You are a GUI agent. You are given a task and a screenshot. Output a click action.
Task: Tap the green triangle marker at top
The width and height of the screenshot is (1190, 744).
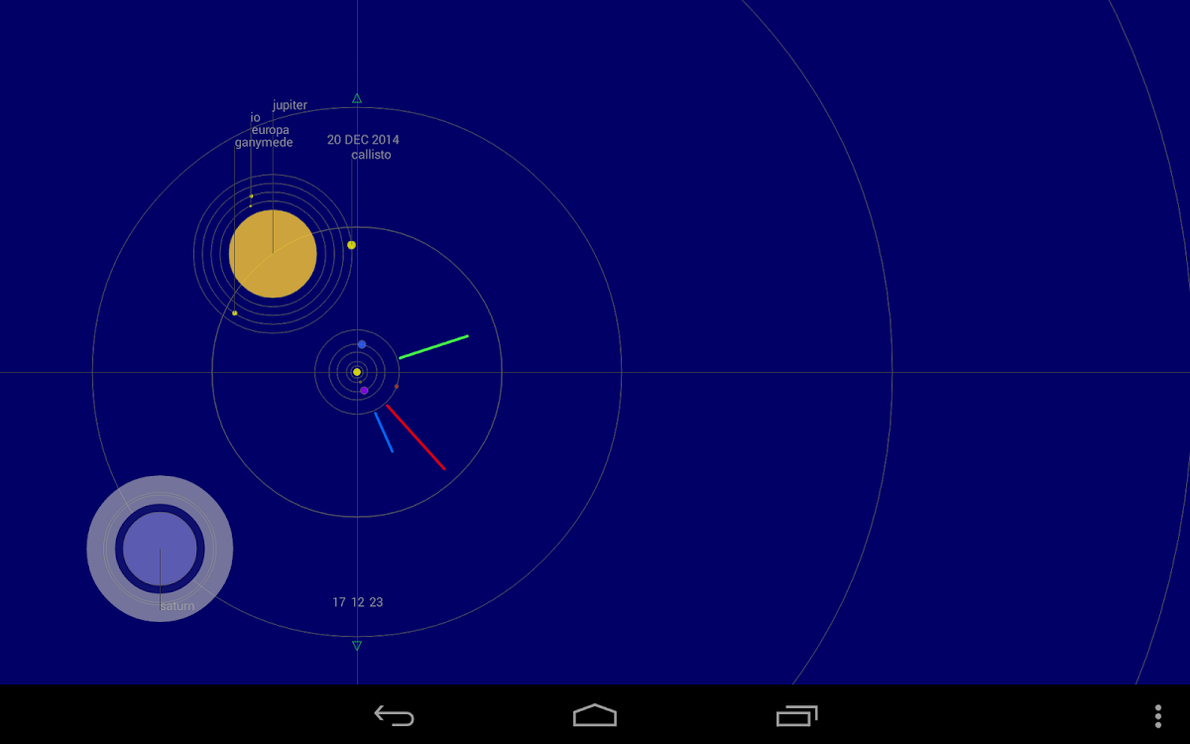click(x=357, y=98)
